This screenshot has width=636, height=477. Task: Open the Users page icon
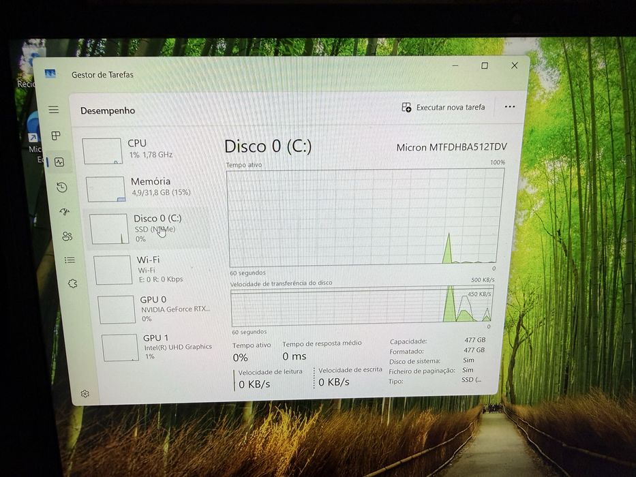[x=67, y=236]
